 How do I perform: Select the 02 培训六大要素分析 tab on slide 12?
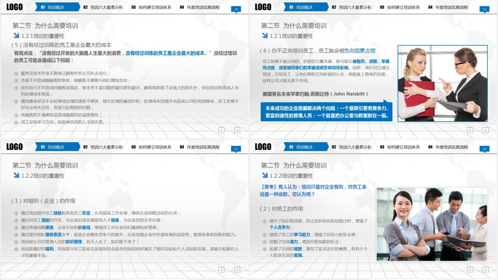103,147
